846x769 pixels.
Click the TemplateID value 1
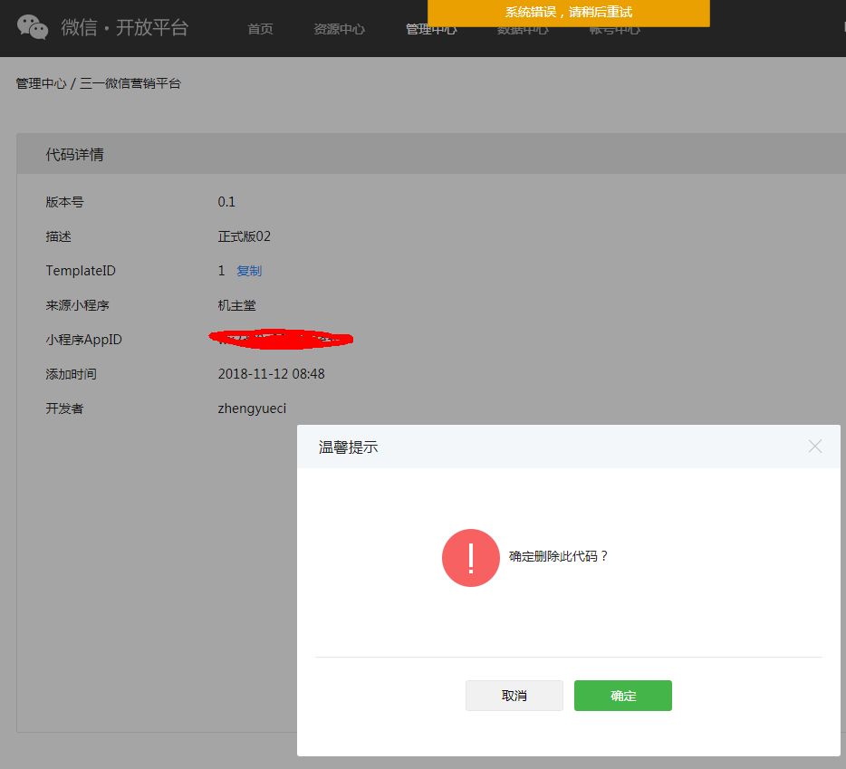click(x=221, y=271)
